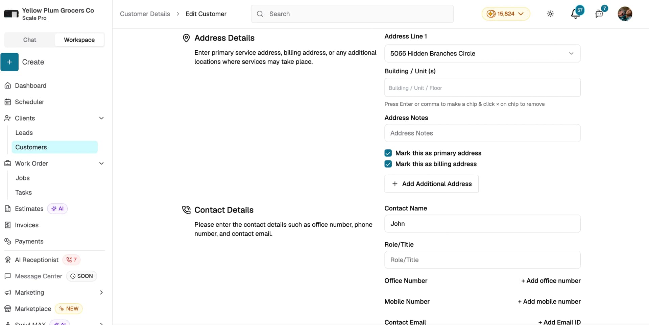This screenshot has width=649, height=325.
Task: Uncheck Mark this as primary address
Action: coord(388,153)
